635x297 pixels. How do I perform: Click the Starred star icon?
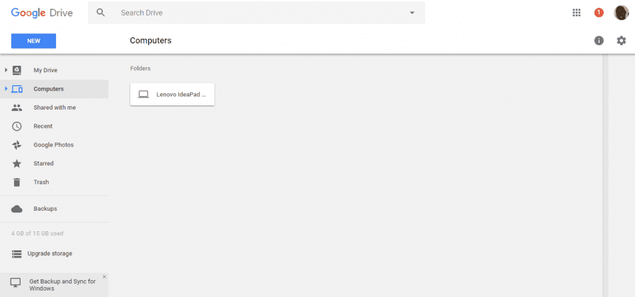click(x=16, y=163)
